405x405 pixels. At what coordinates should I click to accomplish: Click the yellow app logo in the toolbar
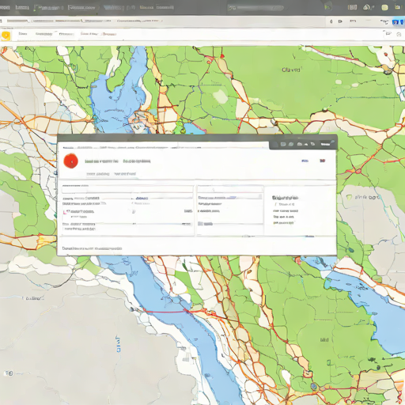[6, 36]
